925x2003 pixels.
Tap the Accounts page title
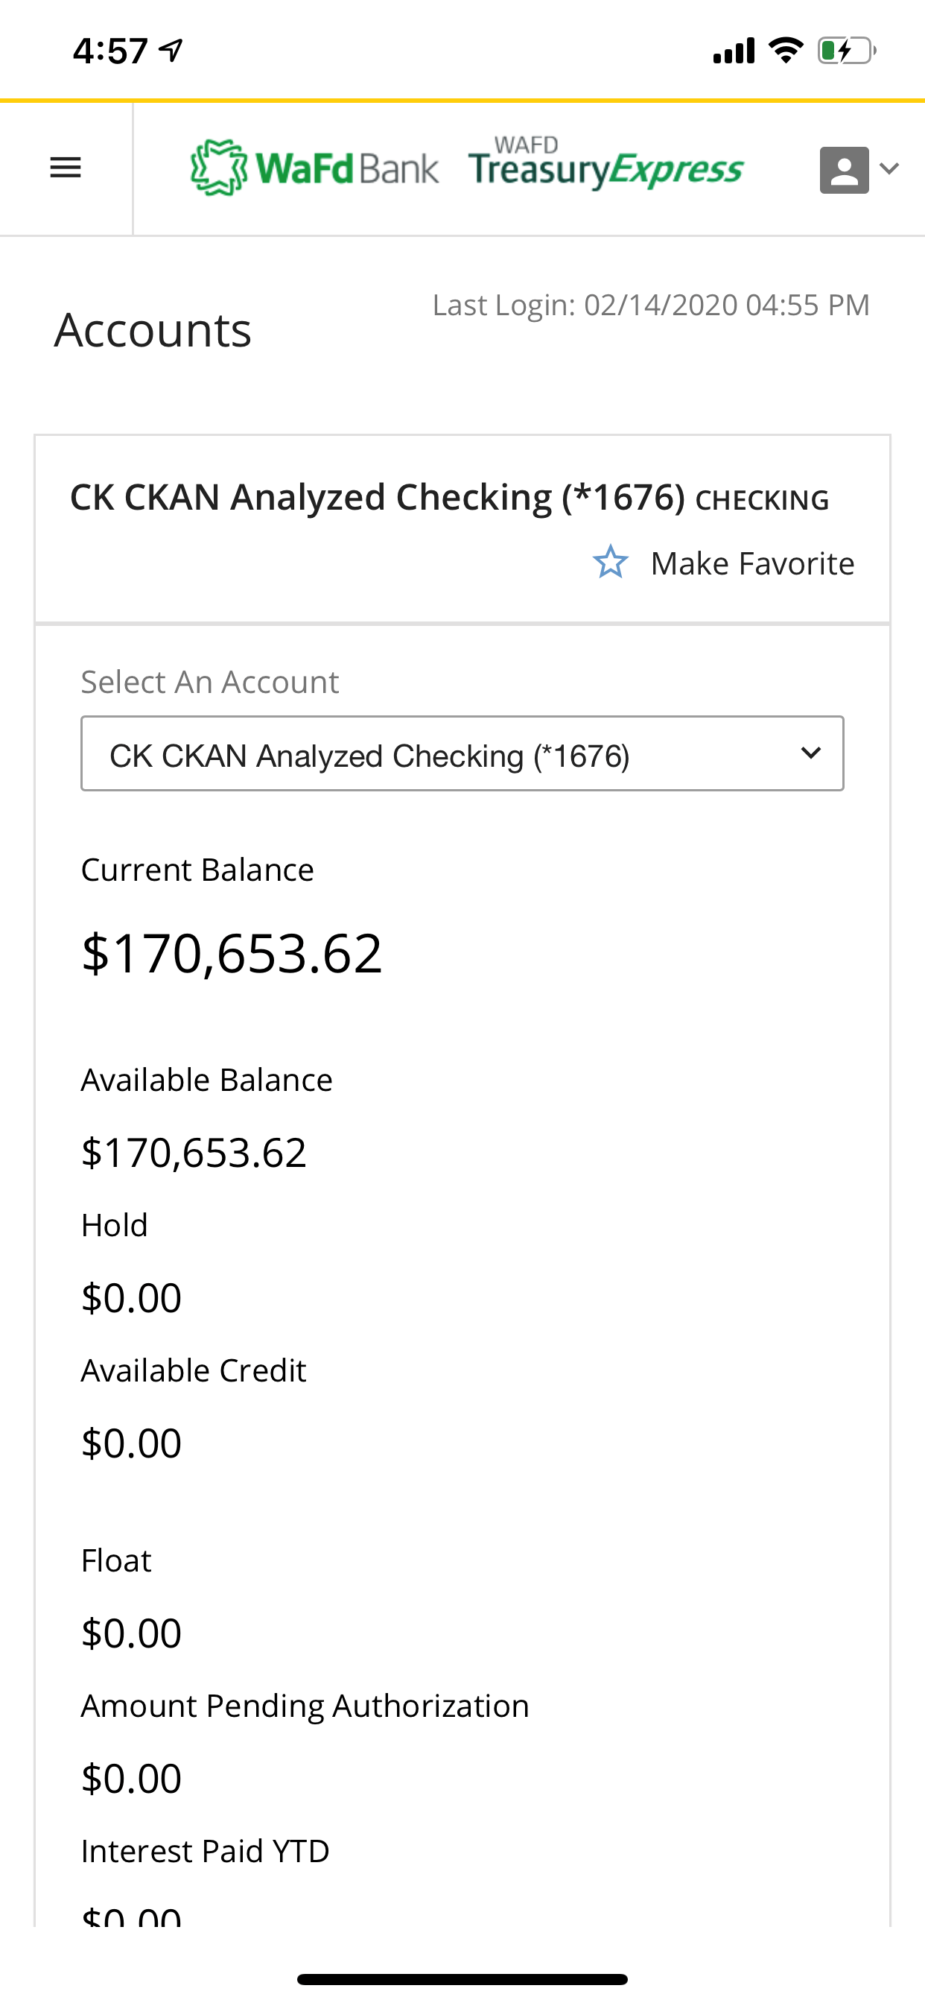[x=153, y=330]
